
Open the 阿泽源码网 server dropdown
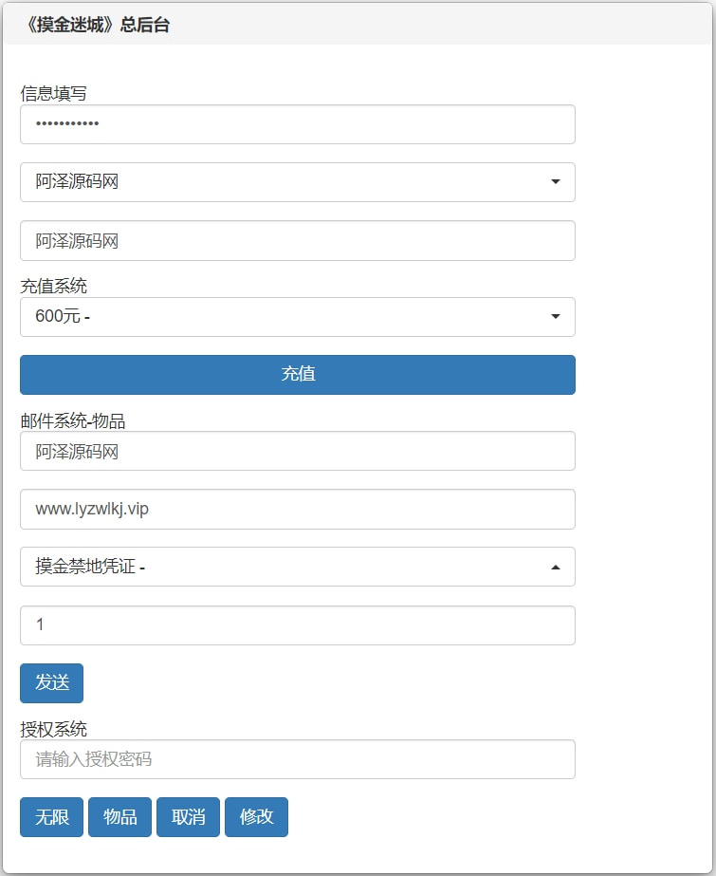285,182
